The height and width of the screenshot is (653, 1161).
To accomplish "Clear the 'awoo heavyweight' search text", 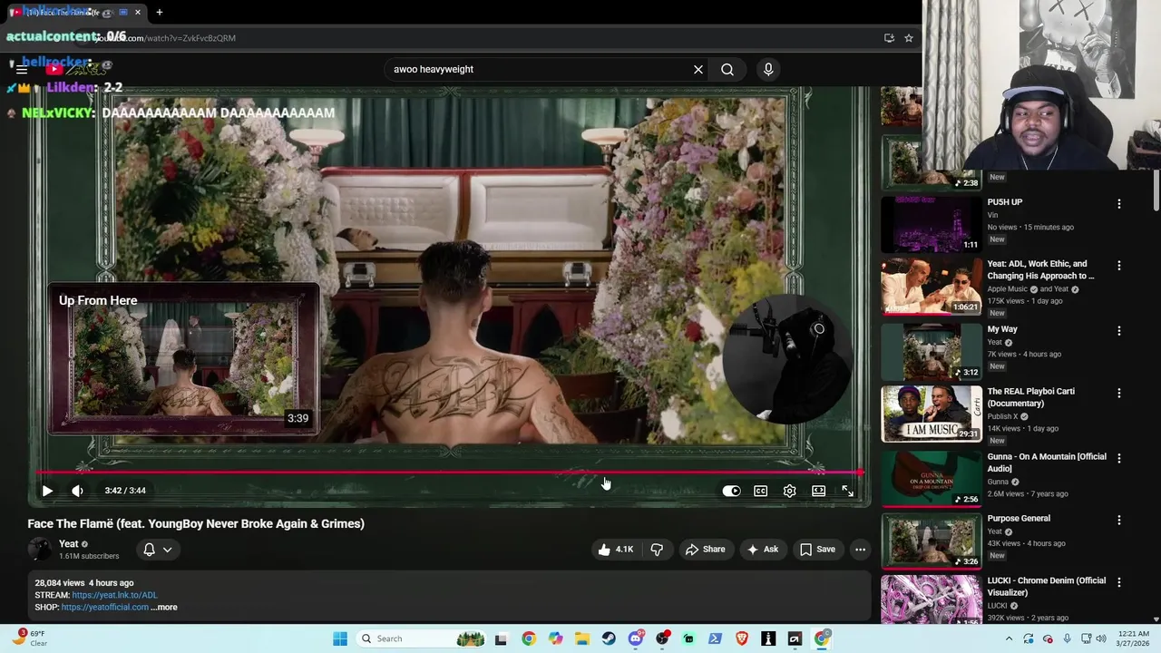I will [698, 69].
